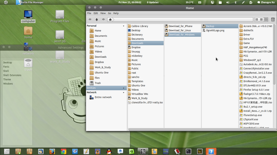Go up one folder level
Image resolution: width=277 pixels, height=155 pixels.
[97, 19]
